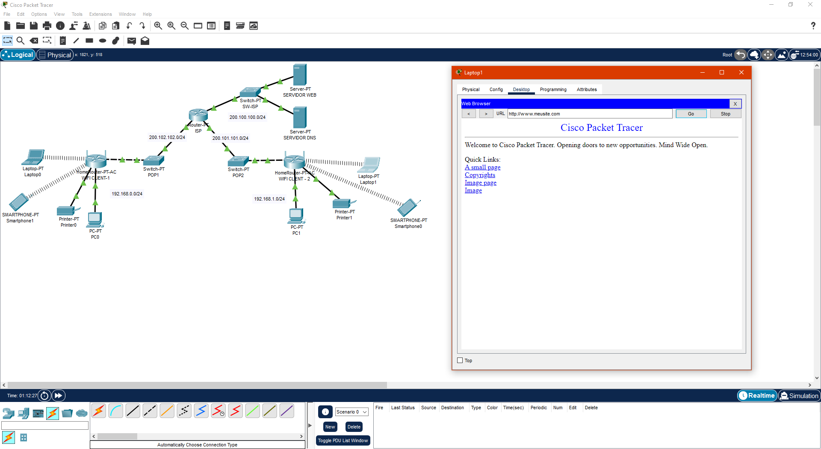Open the Tools menu

(x=77, y=14)
